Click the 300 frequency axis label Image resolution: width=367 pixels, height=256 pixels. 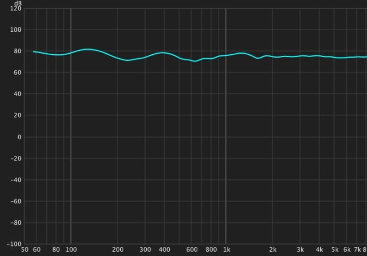[145, 250]
